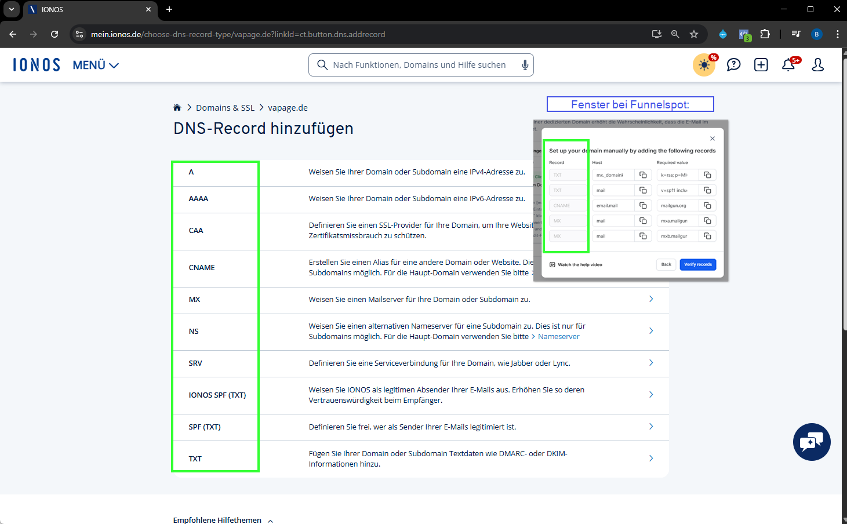This screenshot has height=524, width=847.
Task: Click the magnifier icon in IONOS search
Action: coord(322,65)
